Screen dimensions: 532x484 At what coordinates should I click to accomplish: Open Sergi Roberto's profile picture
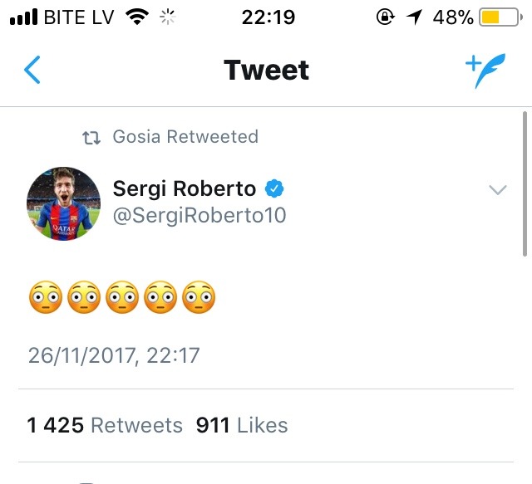point(64,202)
